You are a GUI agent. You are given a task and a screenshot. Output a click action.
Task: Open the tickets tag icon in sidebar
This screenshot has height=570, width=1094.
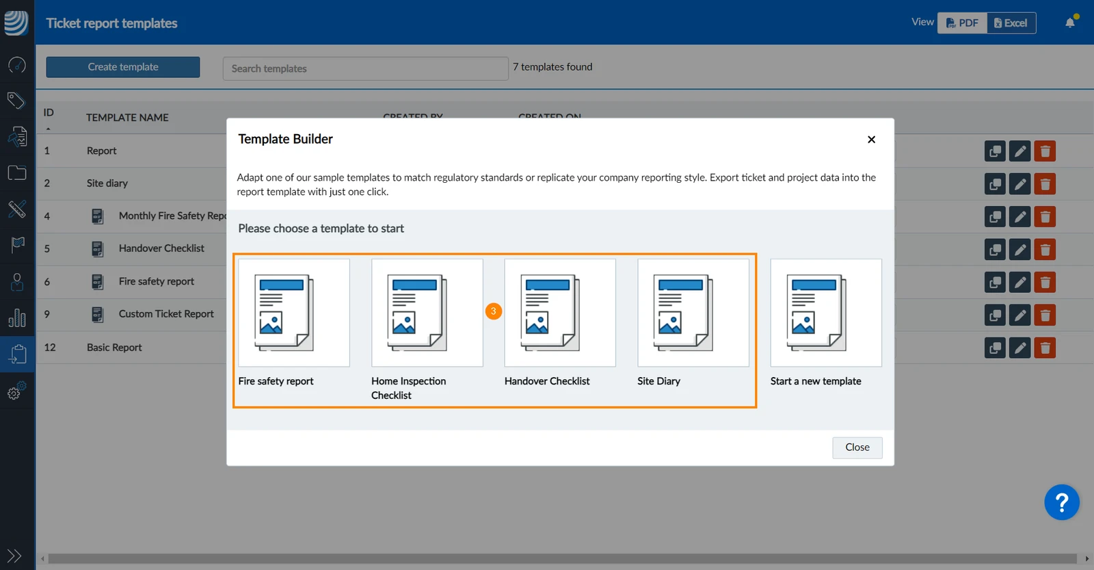pyautogui.click(x=17, y=101)
